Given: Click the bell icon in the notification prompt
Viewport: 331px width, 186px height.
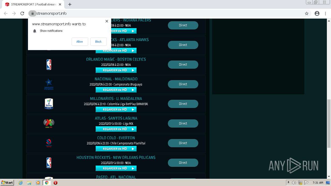Looking at the screenshot, I should (35, 31).
